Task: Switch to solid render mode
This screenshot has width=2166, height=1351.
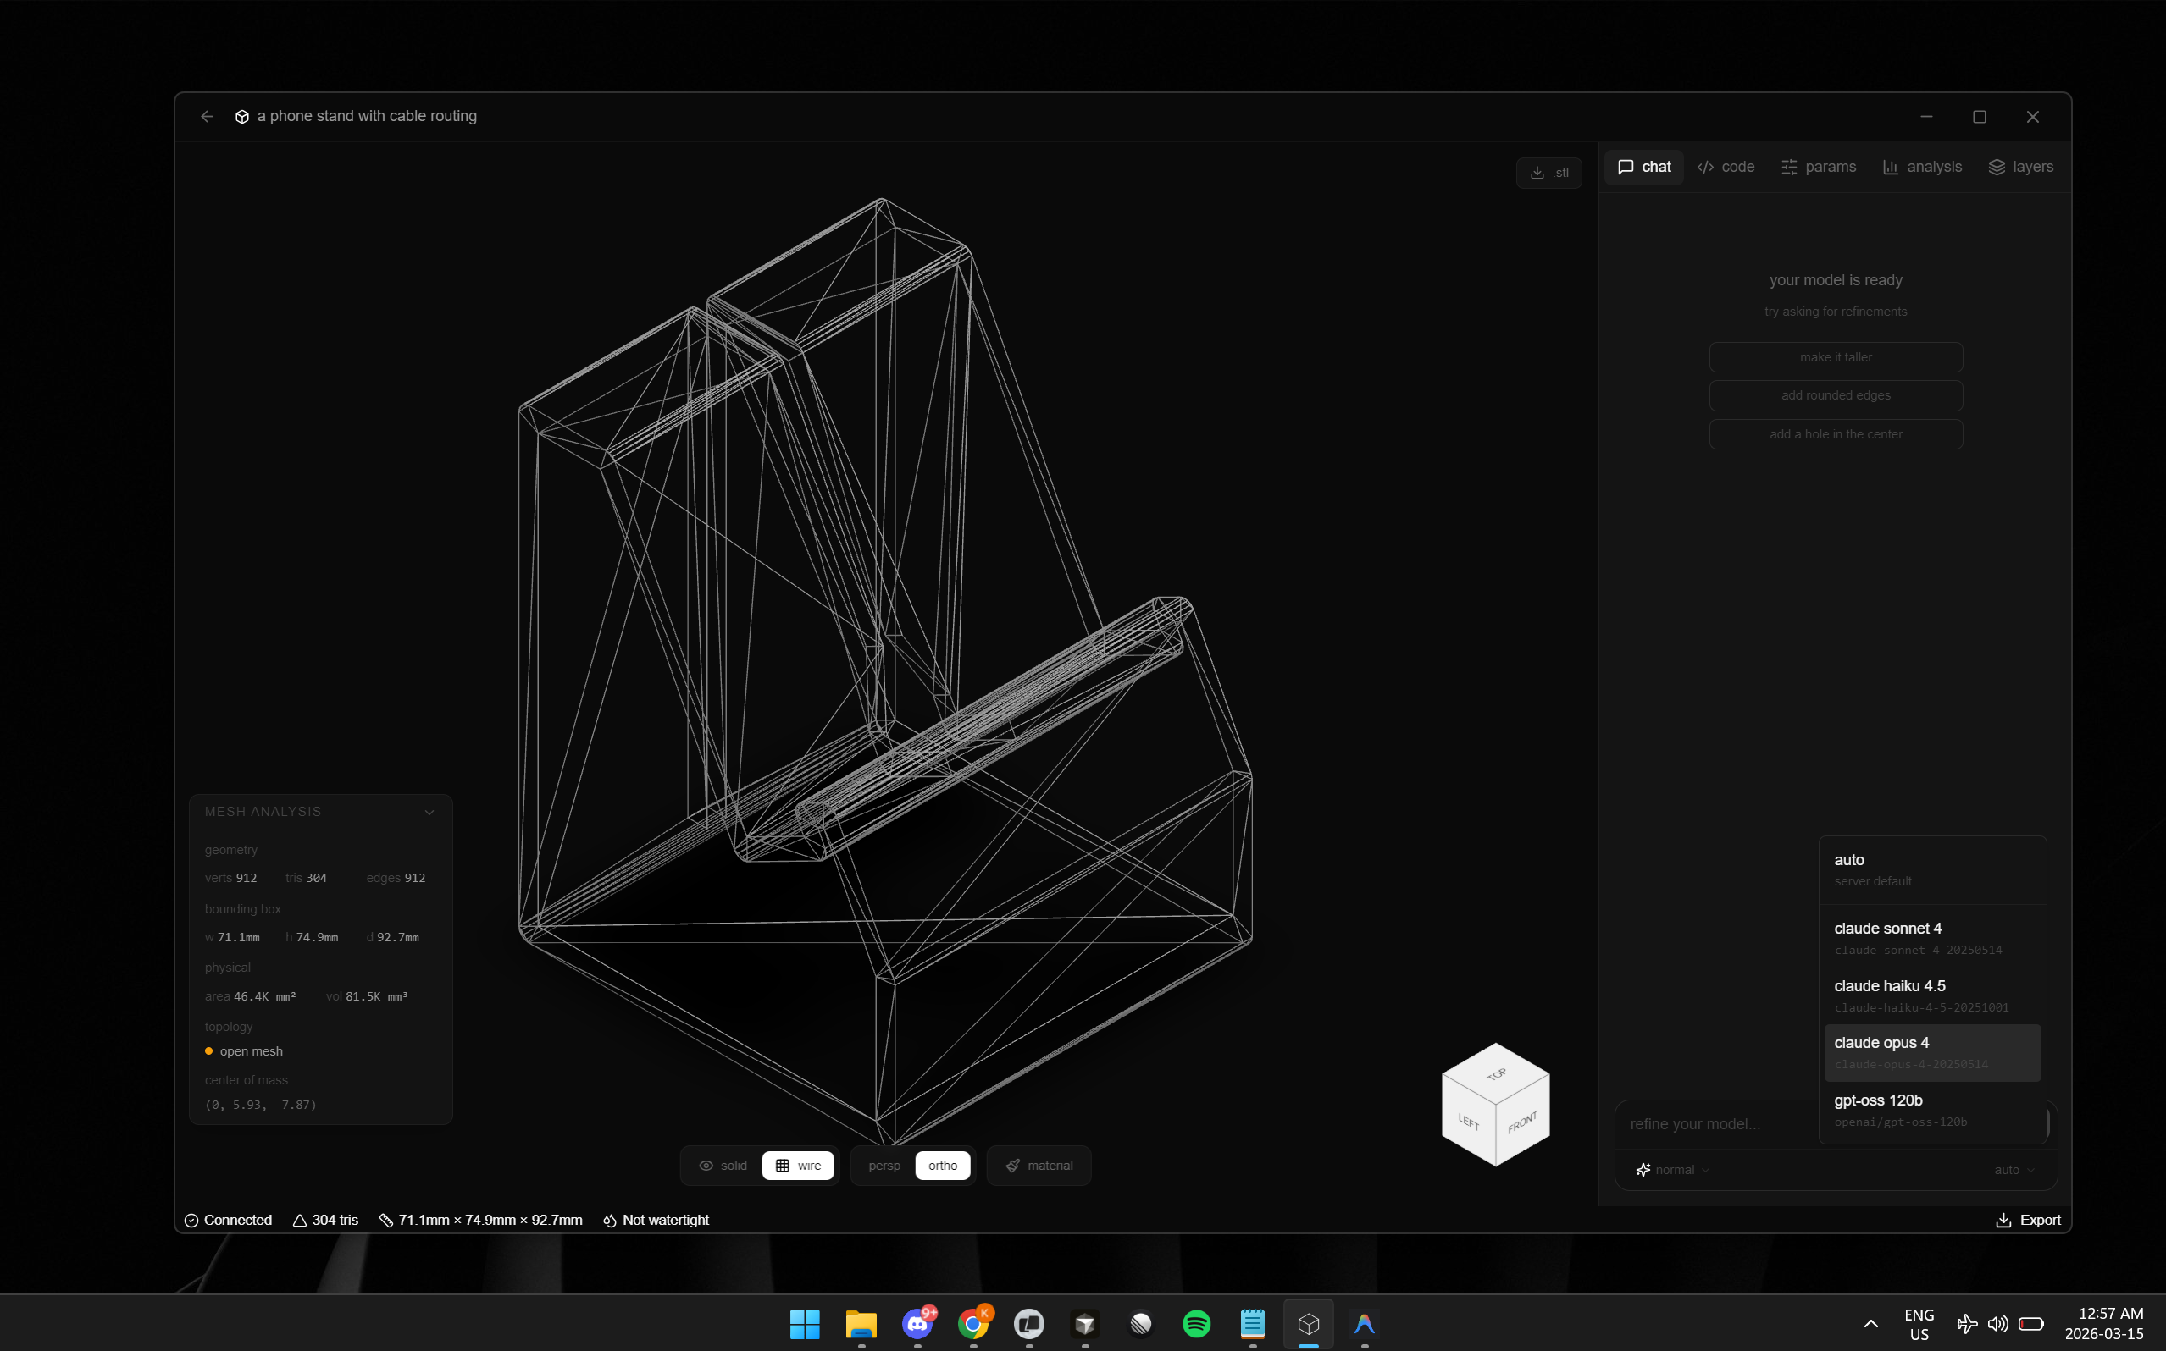Action: 723,1166
